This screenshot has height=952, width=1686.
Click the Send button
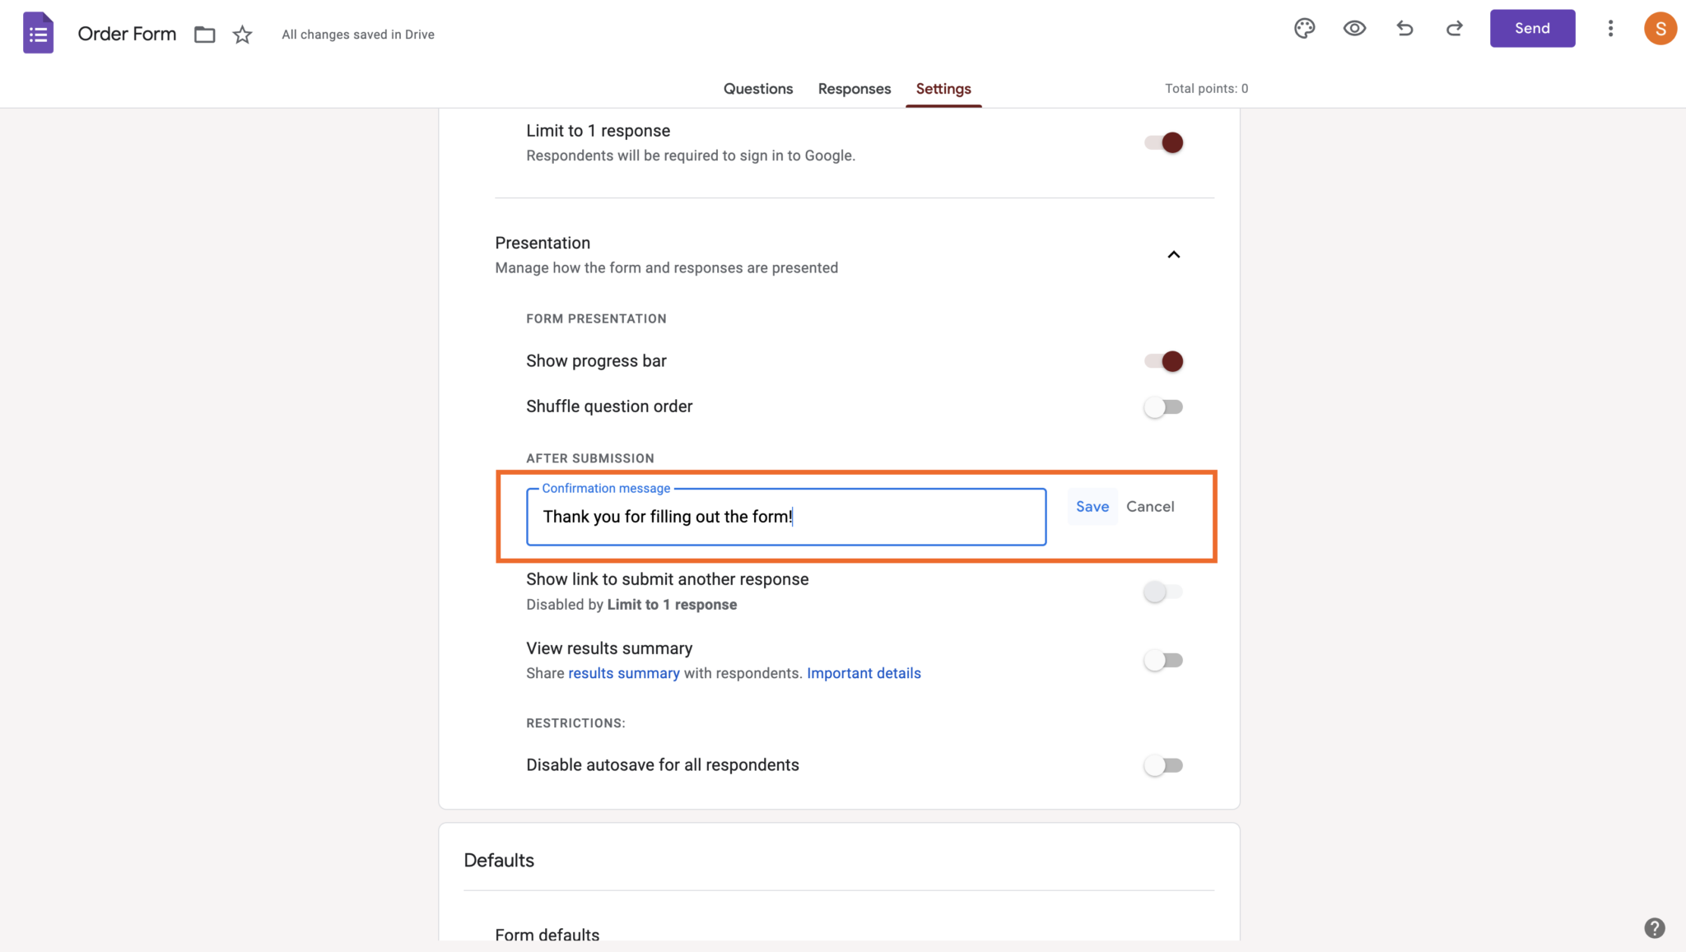tap(1532, 28)
